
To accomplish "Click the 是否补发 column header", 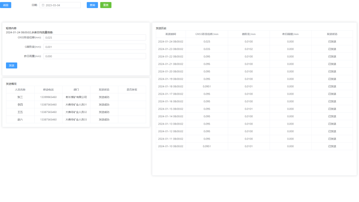I will 132,90.
